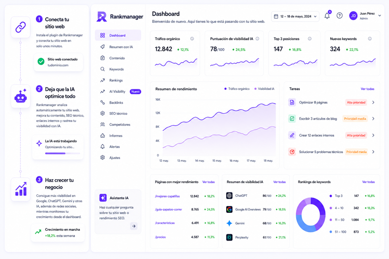Viewport: 389px width, 259px height.
Task: Click the Escribir 3 artículos task icon
Action: [x=292, y=119]
